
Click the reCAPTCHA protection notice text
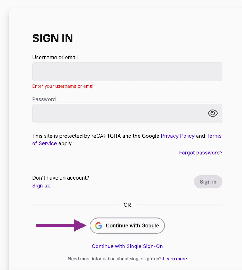click(x=127, y=140)
